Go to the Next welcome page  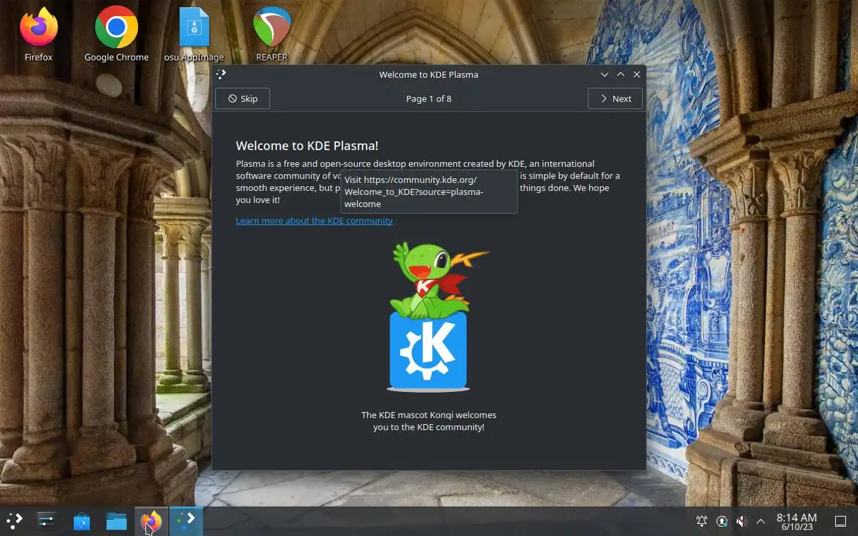pos(615,98)
